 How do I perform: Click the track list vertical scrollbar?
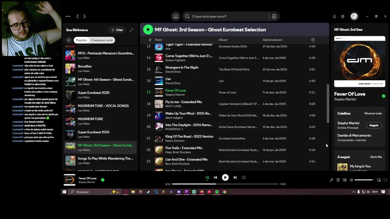pyautogui.click(x=328, y=103)
